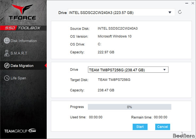Click the Source Disk value INTEL SSDSC2CW240A3
Screen dimensions: 196x139
[118, 28]
